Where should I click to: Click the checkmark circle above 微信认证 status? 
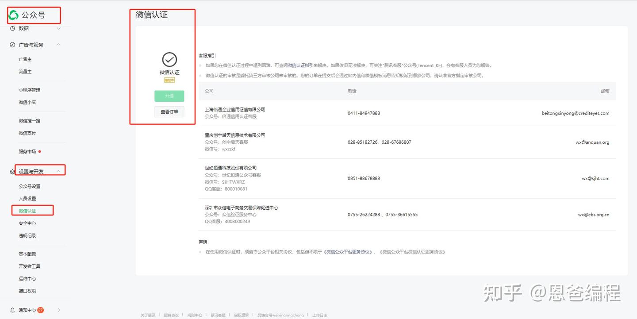point(169,59)
